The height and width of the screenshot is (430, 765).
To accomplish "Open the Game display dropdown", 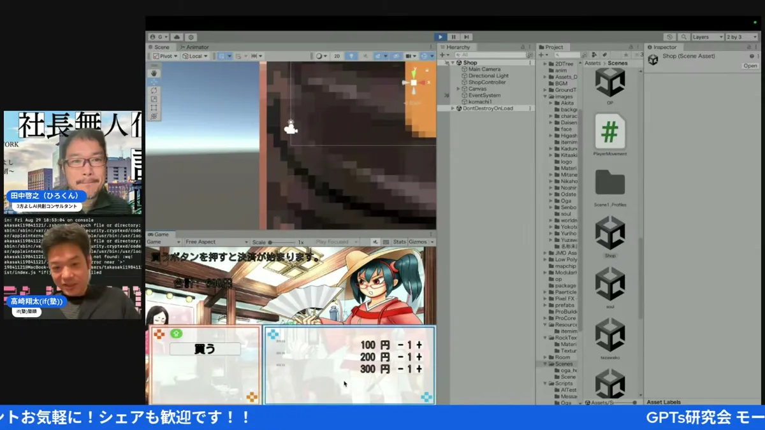I will click(x=163, y=242).
